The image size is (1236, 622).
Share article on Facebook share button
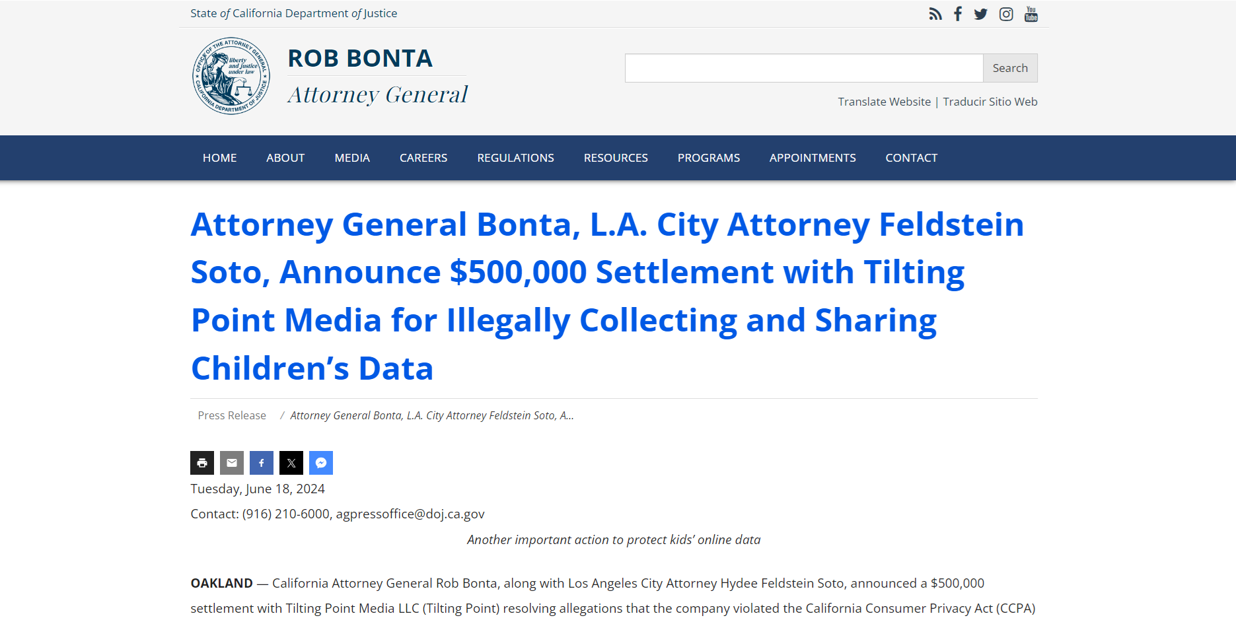point(262,463)
